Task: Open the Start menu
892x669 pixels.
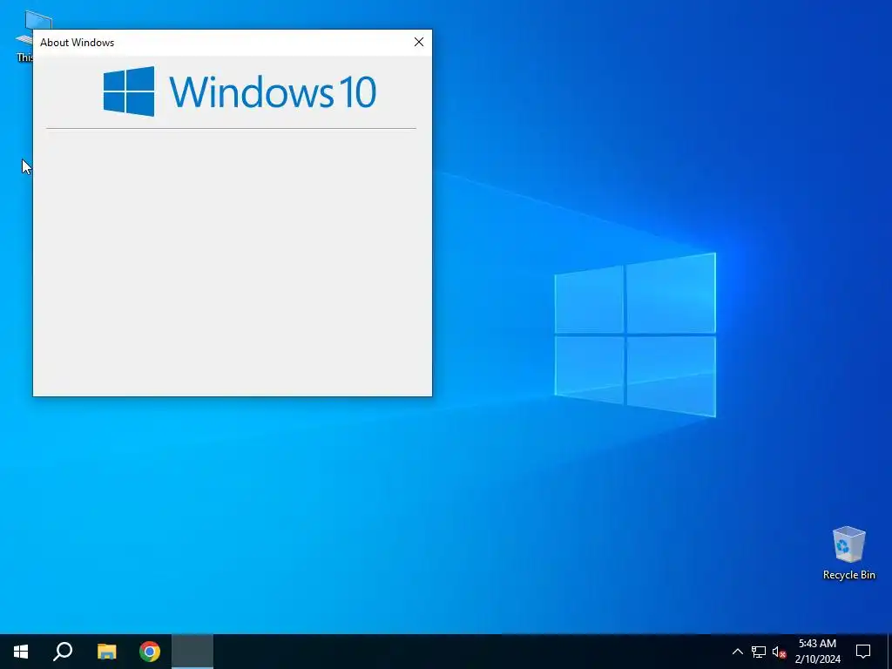Action: [x=21, y=652]
